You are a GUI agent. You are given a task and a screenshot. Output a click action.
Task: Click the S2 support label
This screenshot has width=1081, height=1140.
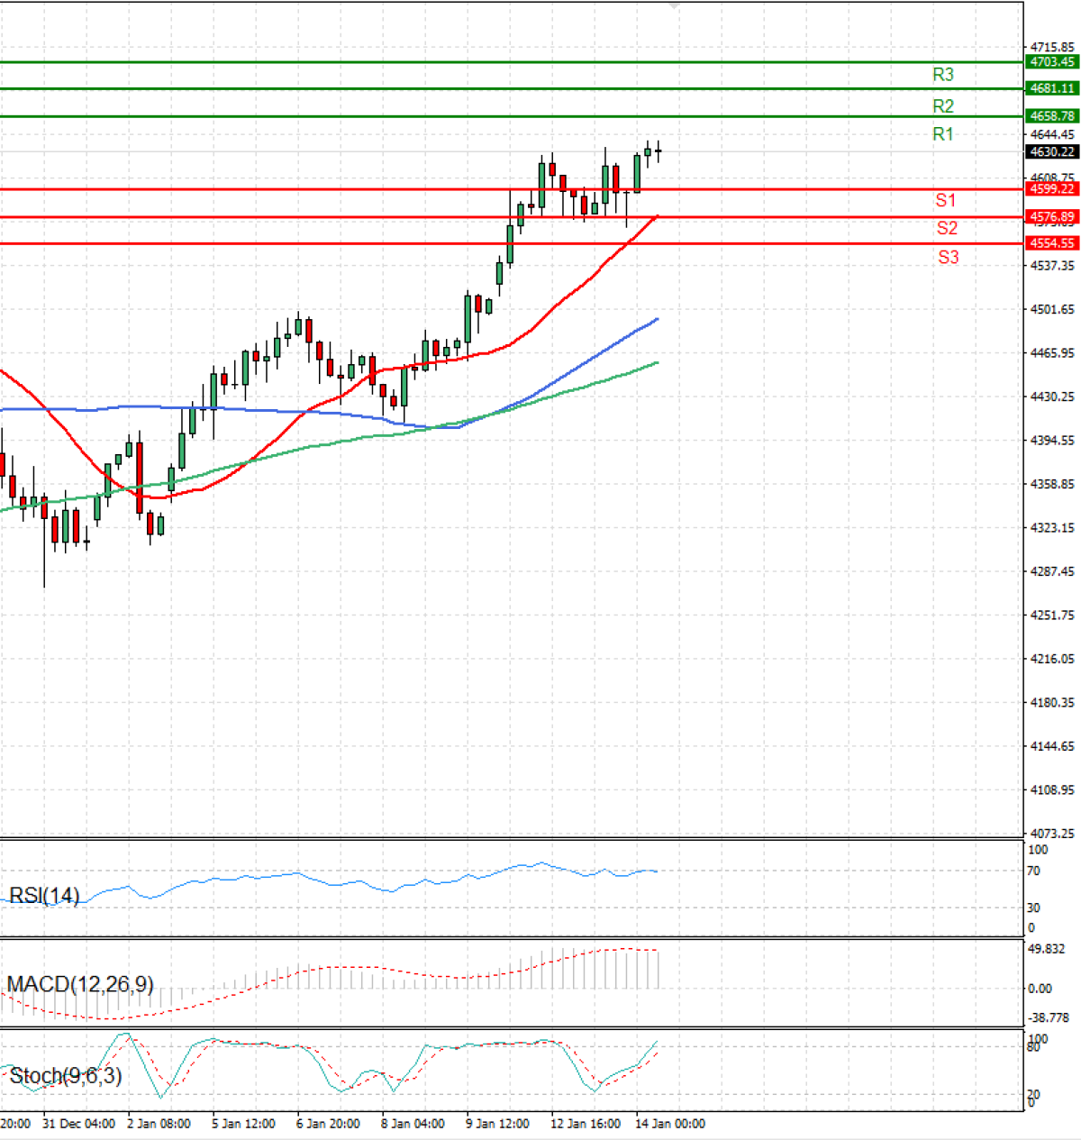(946, 228)
